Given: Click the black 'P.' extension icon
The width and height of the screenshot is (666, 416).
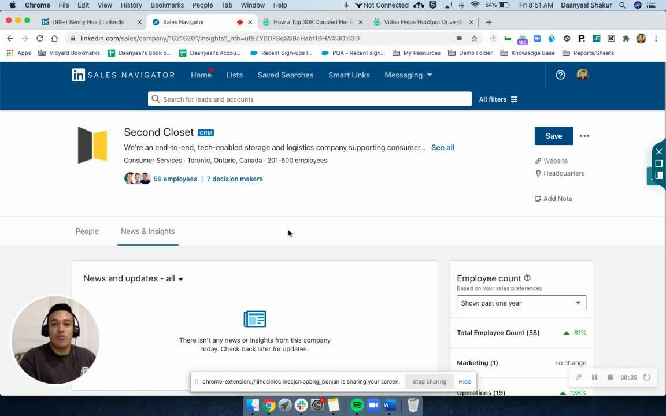Looking at the screenshot, I should pyautogui.click(x=582, y=38).
